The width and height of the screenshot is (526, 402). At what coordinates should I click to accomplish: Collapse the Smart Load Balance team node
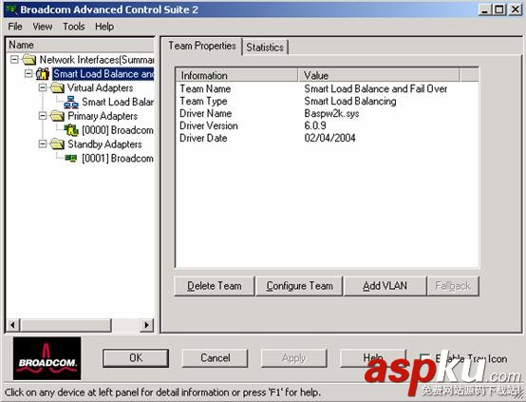(28, 73)
